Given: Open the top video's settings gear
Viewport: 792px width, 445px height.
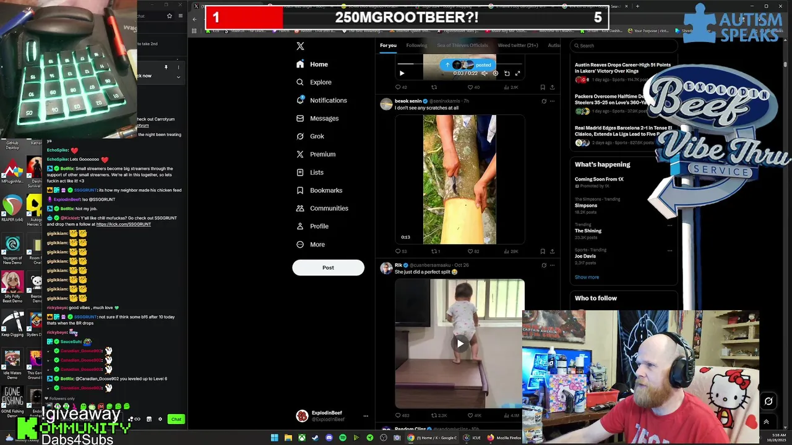Looking at the screenshot, I should pos(495,74).
